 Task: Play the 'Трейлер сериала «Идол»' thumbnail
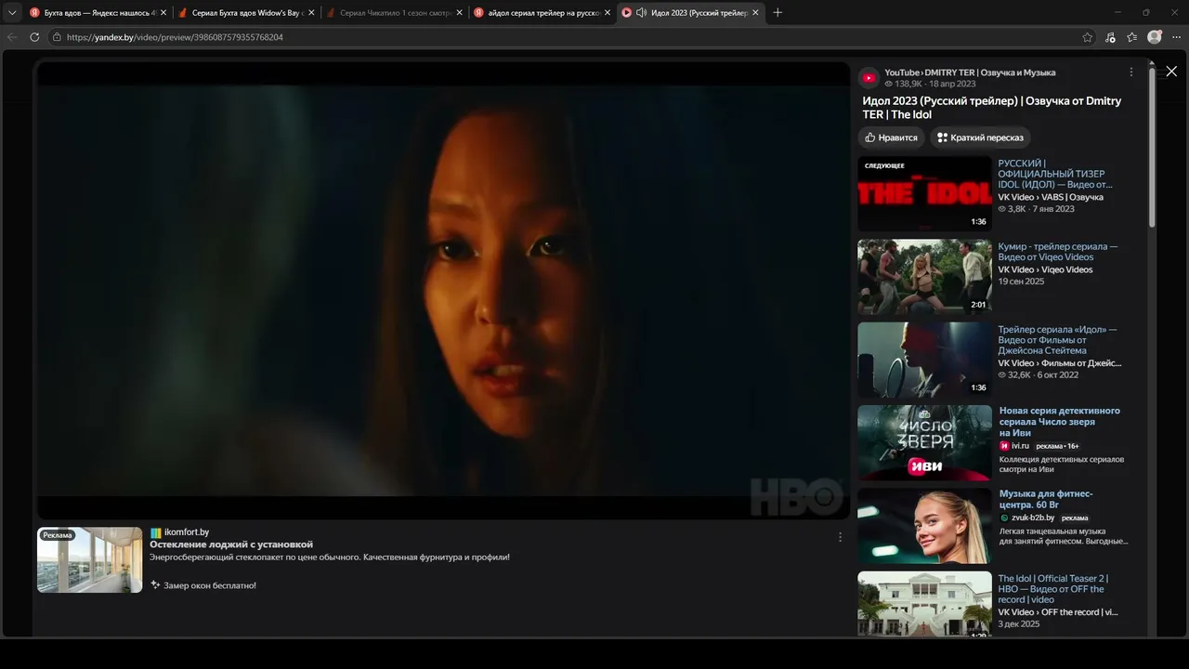click(x=924, y=360)
